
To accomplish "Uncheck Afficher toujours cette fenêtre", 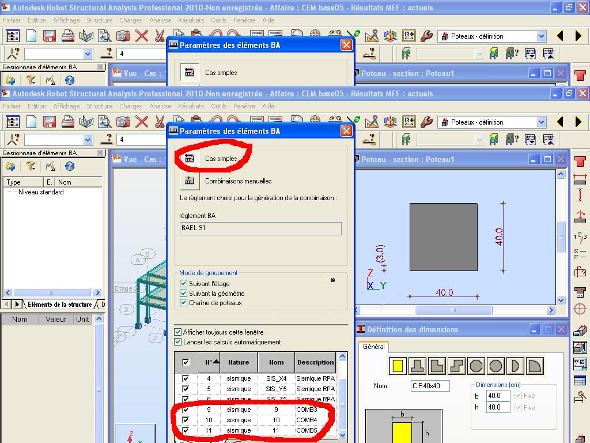I will coord(178,332).
